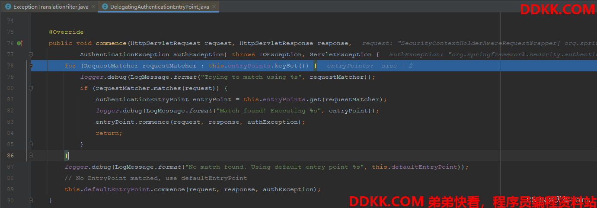Collapse method fold marker at line 77
This screenshot has height=208, width=597.
pos(31,54)
